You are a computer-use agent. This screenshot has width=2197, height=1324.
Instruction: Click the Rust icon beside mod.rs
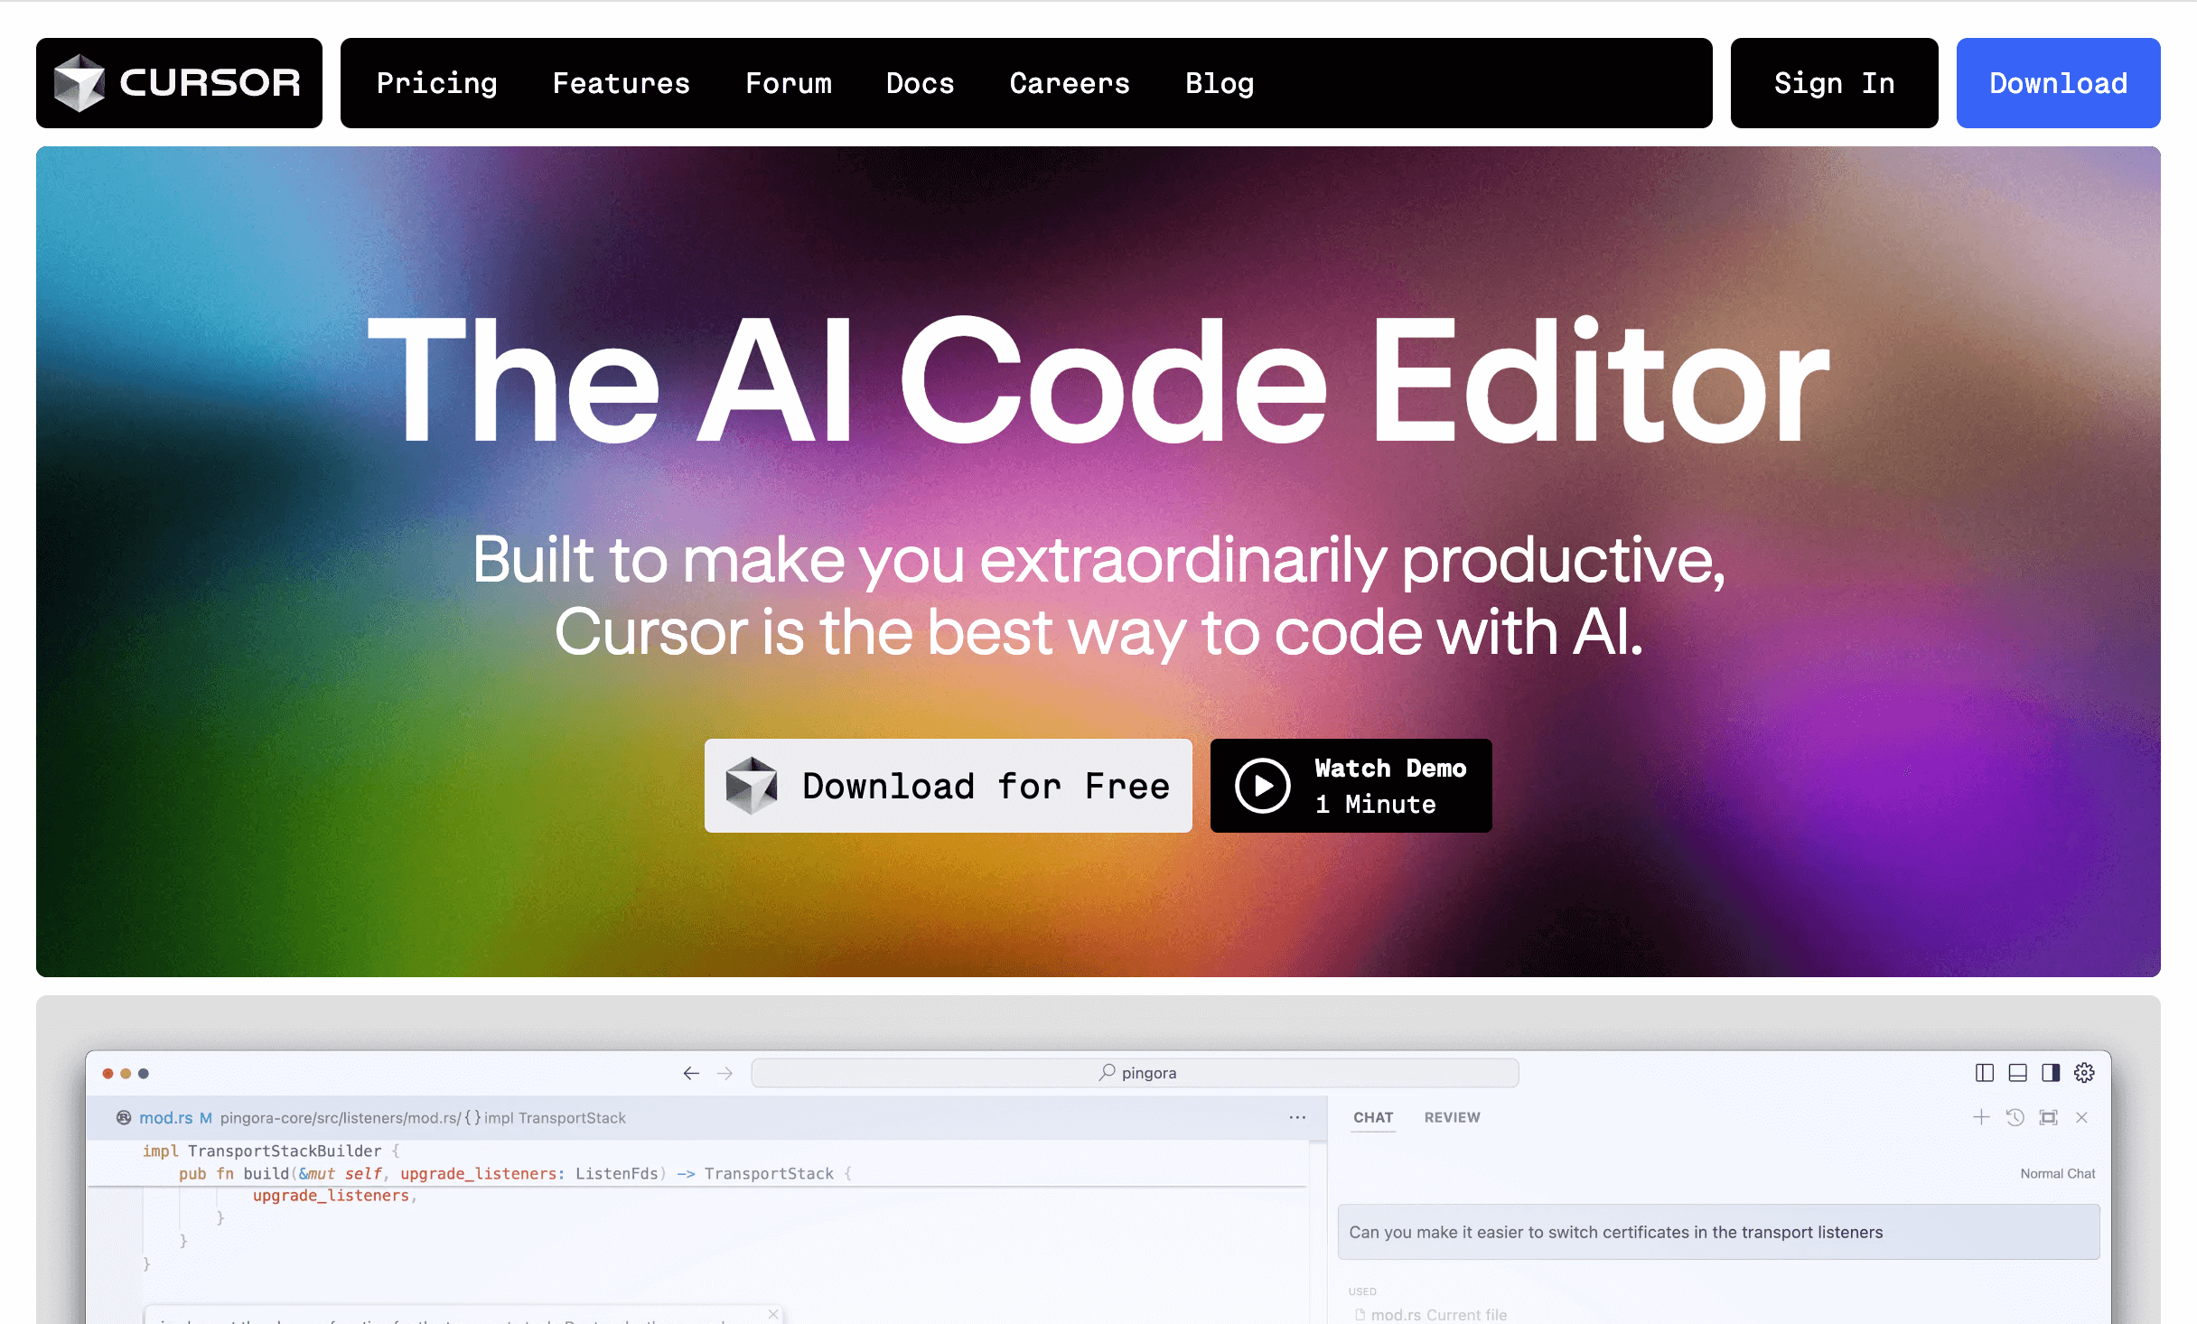coord(124,1117)
